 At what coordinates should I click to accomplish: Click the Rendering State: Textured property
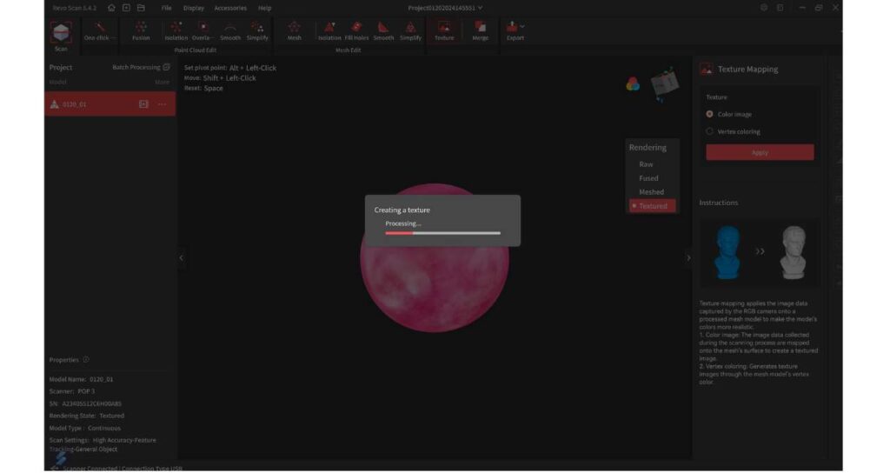pos(86,416)
